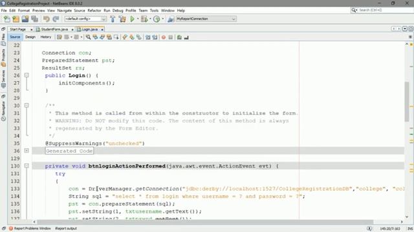Click the collapsed Generated Code label
The width and height of the screenshot is (414, 232).
tap(69, 151)
